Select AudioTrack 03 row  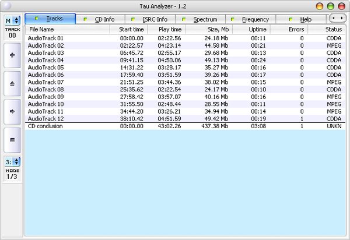click(185, 53)
